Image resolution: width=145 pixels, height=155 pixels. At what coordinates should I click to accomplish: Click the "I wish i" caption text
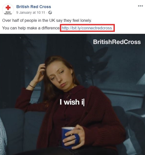pos(72,102)
